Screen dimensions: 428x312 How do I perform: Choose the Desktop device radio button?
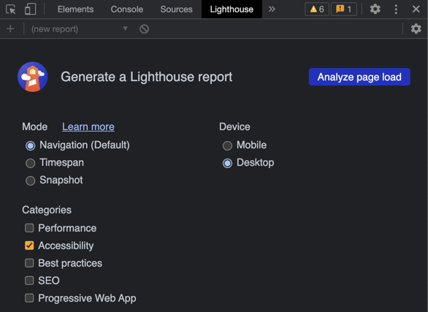click(x=227, y=163)
